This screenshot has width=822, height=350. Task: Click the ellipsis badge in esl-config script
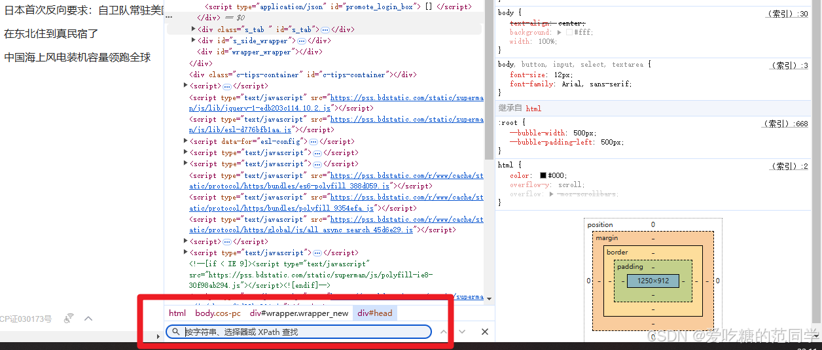pyautogui.click(x=313, y=141)
